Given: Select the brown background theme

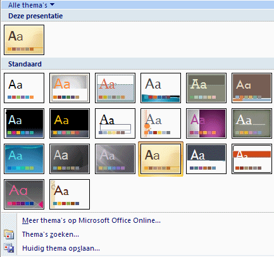Looking at the screenshot, I should pos(252,88).
